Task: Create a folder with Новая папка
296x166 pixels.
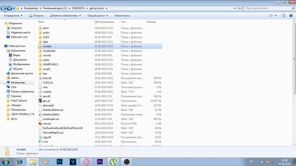Action: pos(122,16)
